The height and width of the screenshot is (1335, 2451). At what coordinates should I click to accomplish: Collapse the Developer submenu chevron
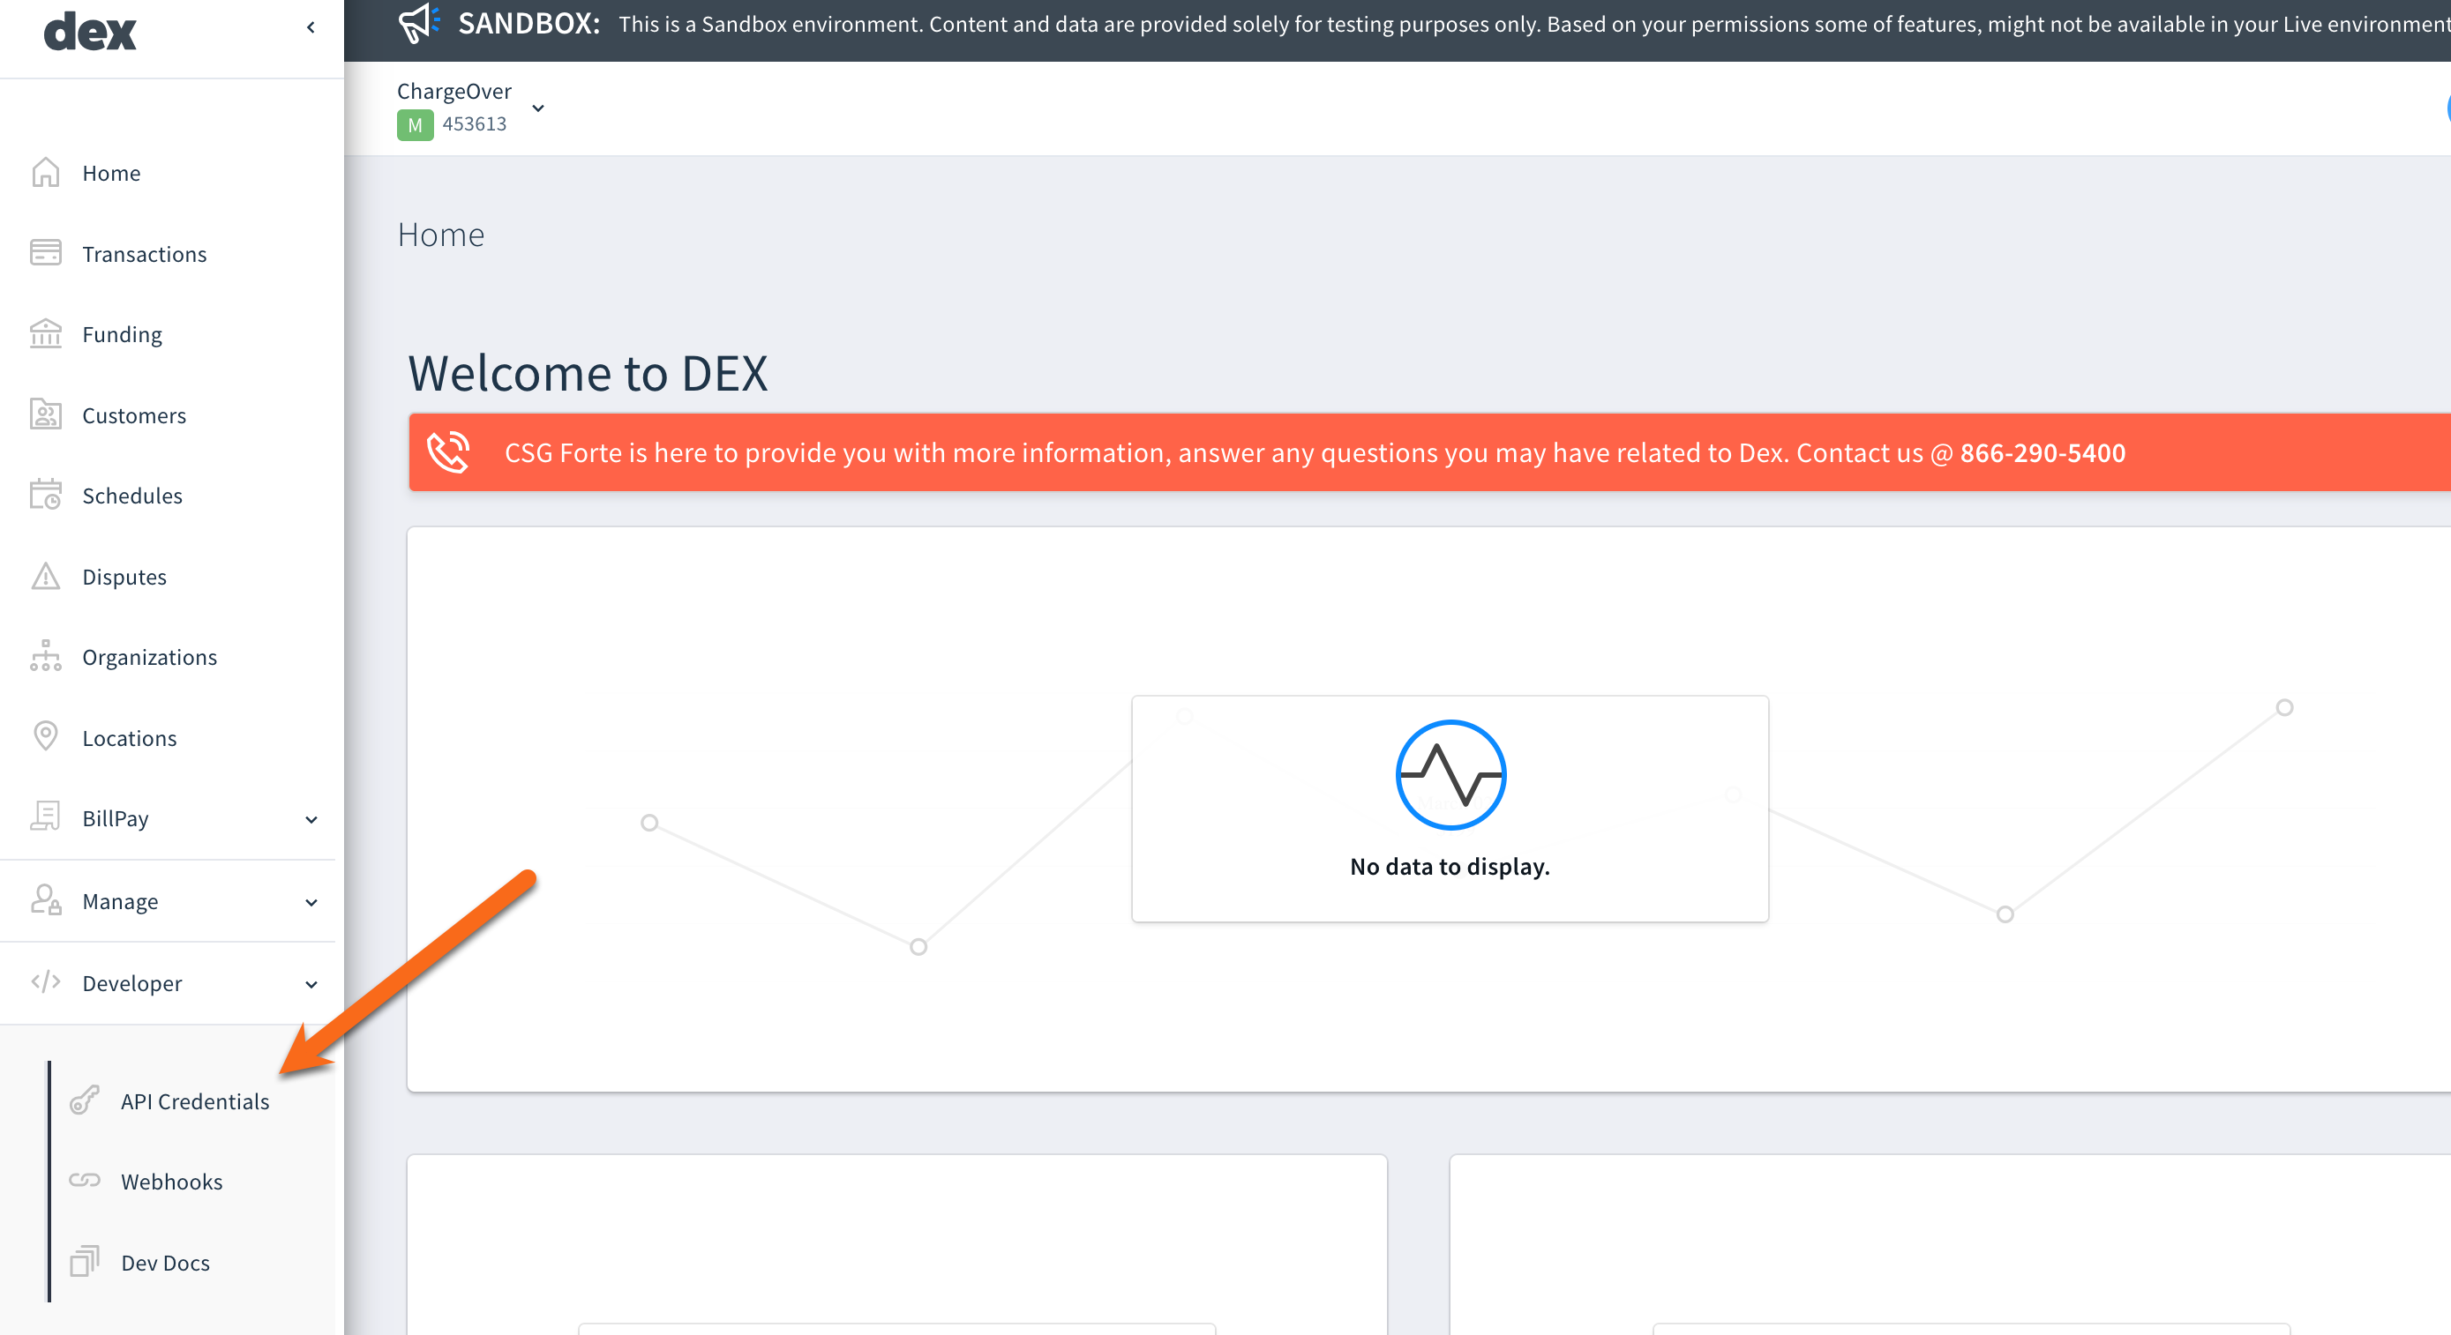[311, 984]
